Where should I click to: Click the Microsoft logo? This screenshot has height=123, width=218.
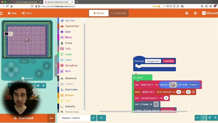tap(210, 13)
